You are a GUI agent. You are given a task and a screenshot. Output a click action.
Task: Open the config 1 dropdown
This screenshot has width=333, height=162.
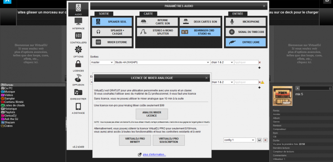239,140
